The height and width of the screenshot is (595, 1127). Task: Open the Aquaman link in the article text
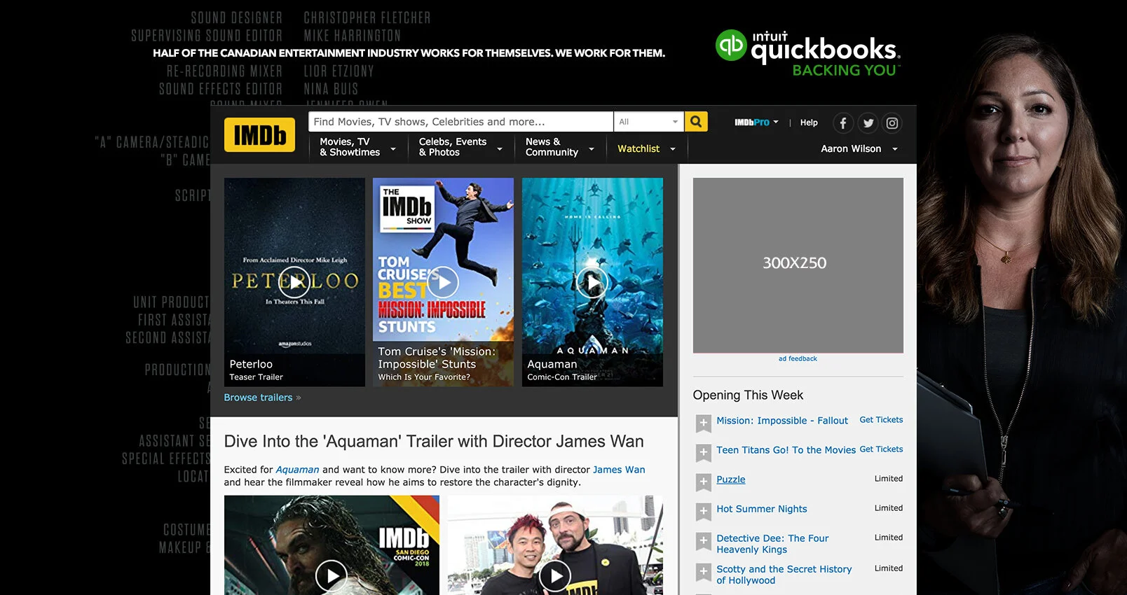(297, 470)
